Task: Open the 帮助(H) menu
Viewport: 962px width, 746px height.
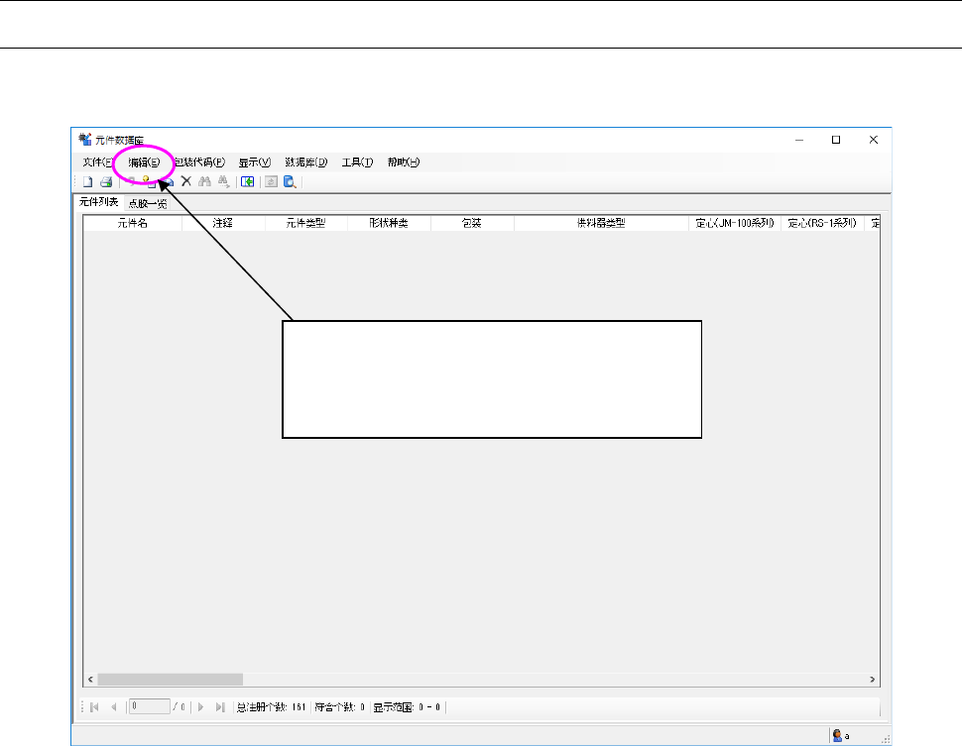Action: [404, 162]
